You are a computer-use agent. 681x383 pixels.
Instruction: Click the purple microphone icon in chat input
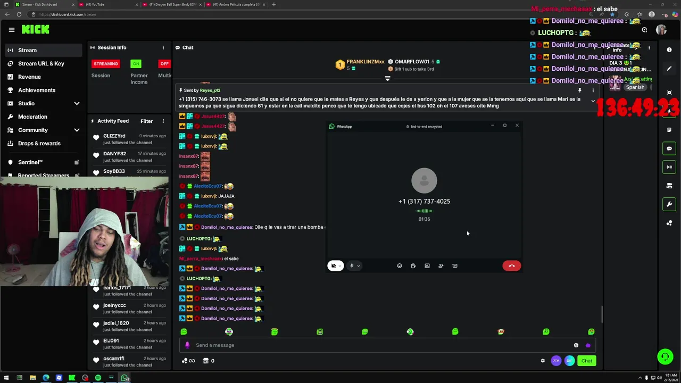coord(187,345)
